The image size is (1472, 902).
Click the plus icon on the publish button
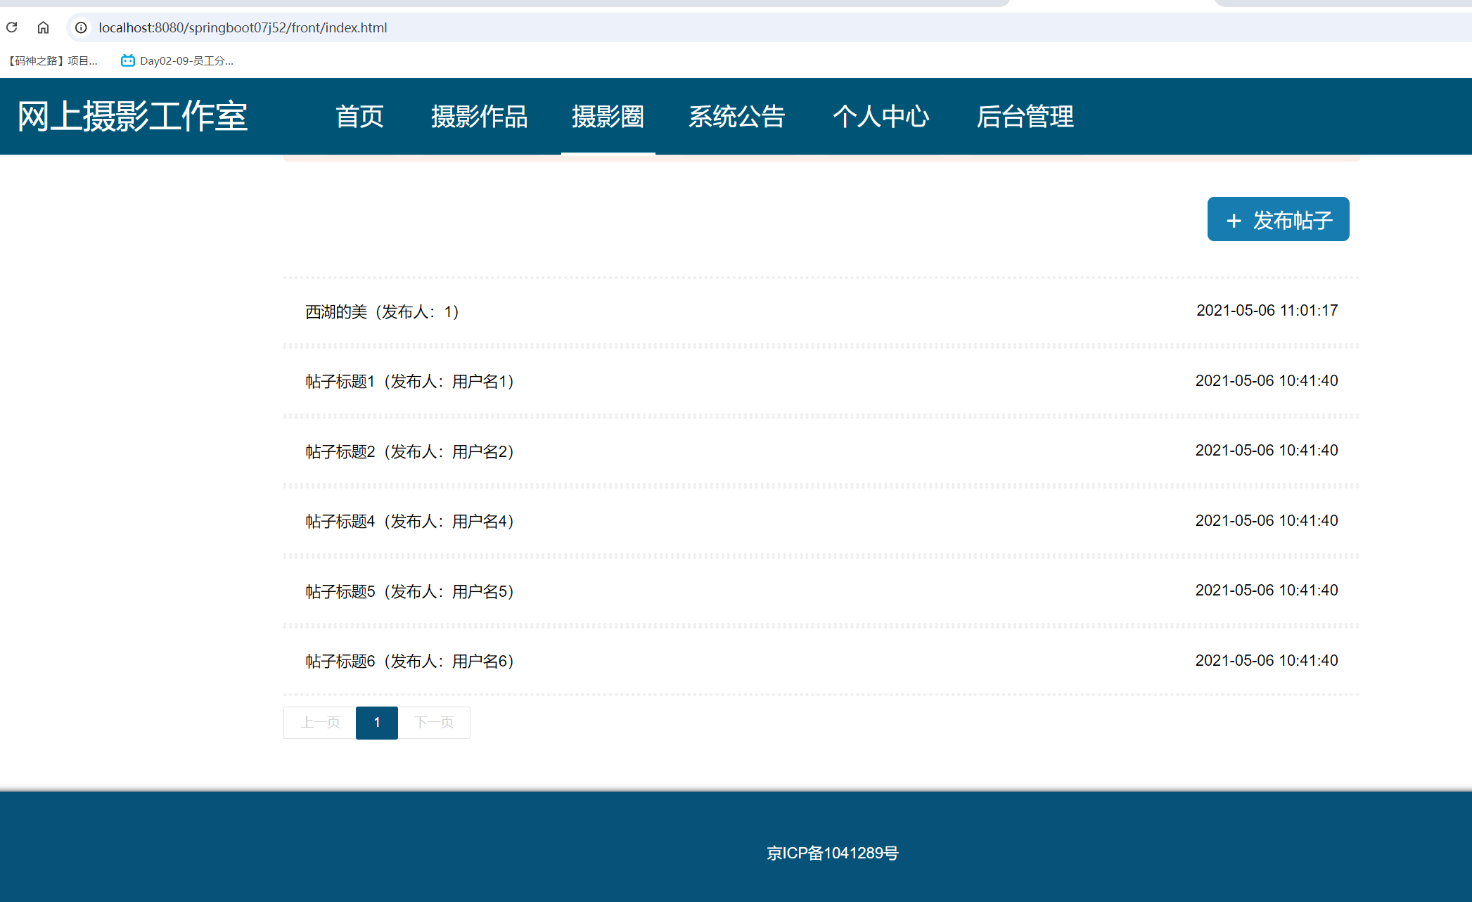[1233, 220]
